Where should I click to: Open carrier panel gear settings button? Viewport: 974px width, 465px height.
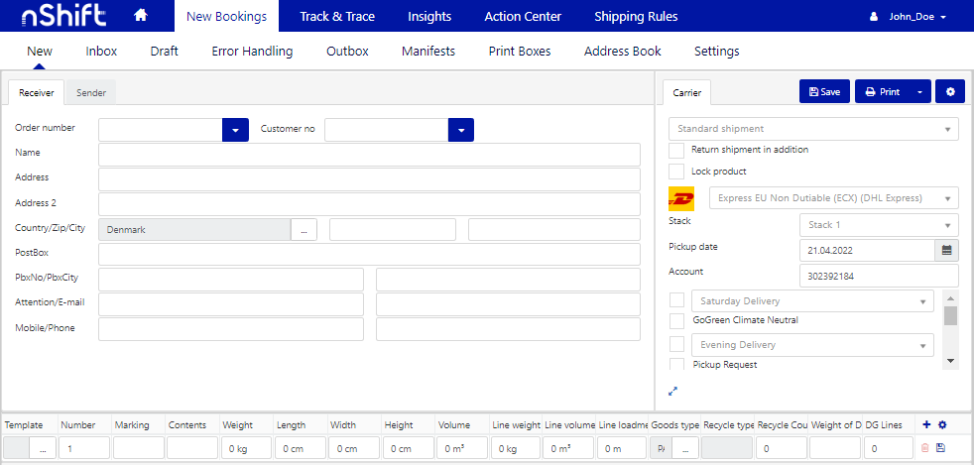click(950, 91)
